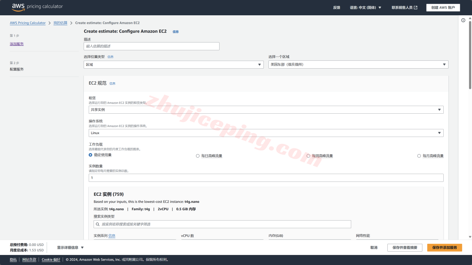Click the scrollbar down arrow
This screenshot has width=472, height=265.
pos(470,237)
